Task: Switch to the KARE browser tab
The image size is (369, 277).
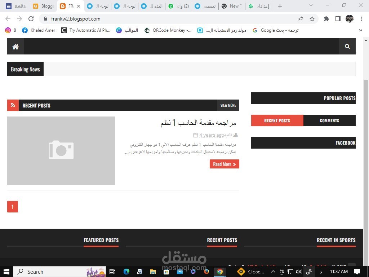Action: (x=16, y=6)
